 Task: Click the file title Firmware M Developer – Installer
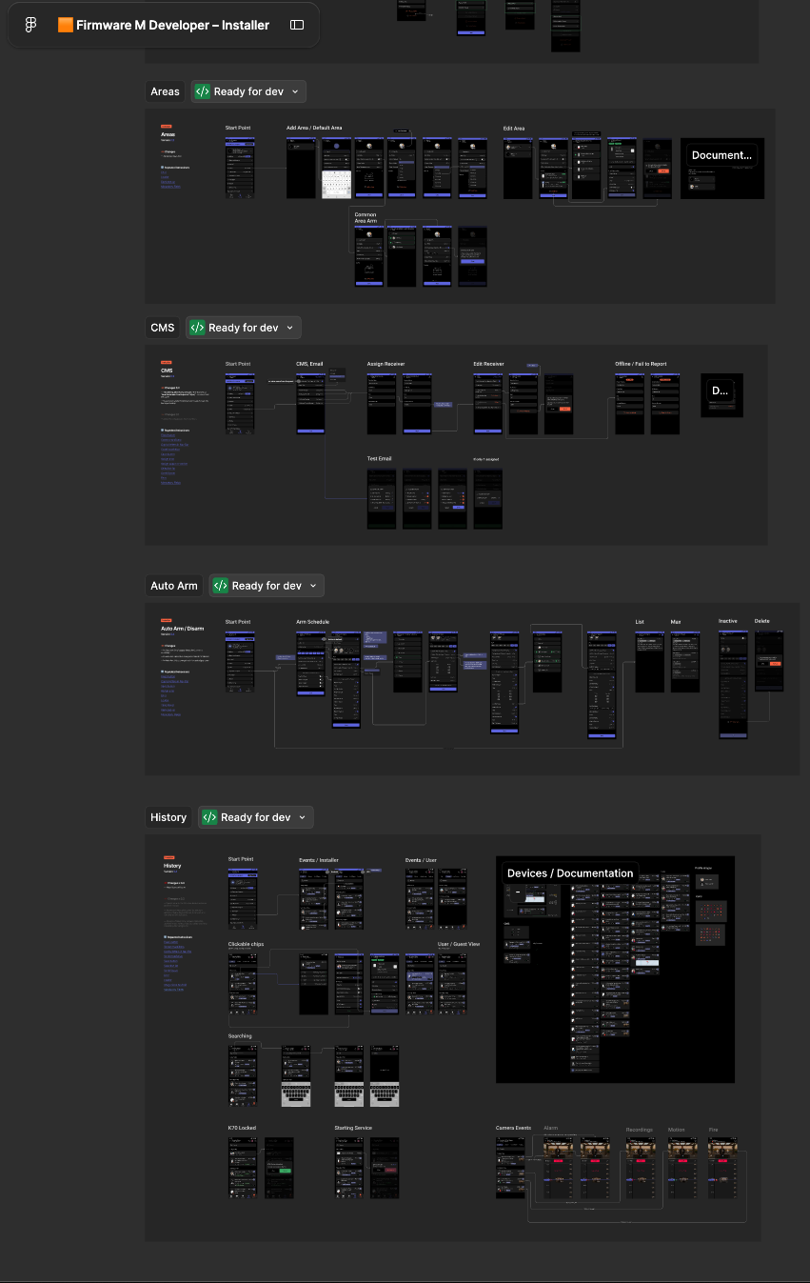pyautogui.click(x=163, y=25)
